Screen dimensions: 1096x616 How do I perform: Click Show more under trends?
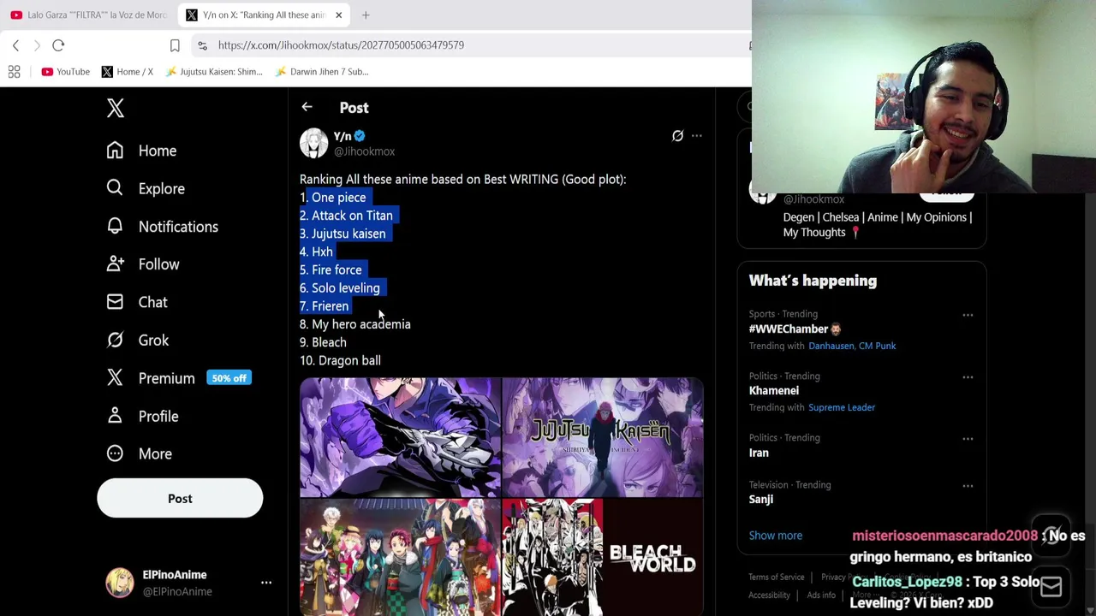point(776,536)
